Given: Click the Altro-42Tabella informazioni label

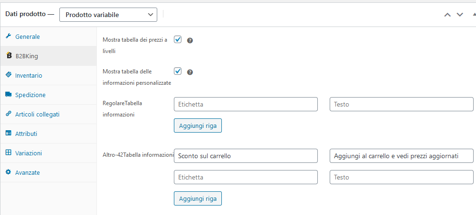Looking at the screenshot, I should coord(138,155).
